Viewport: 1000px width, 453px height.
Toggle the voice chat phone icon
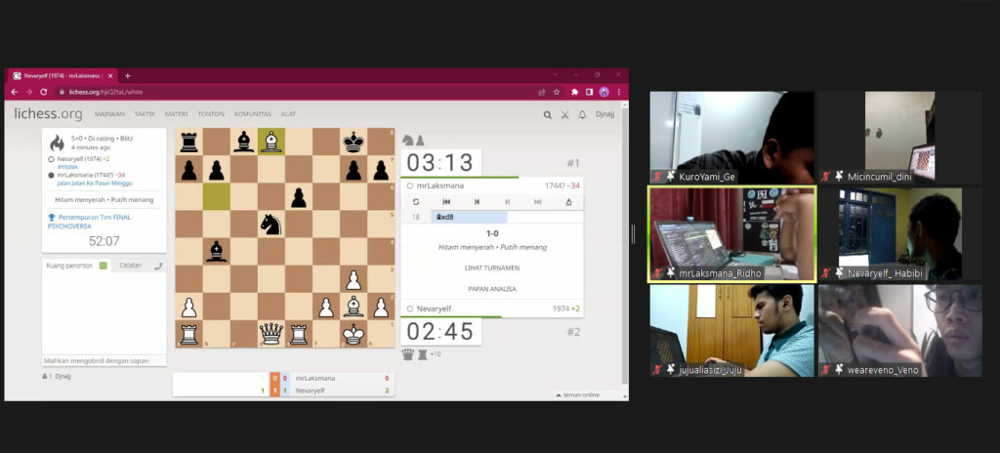click(158, 266)
